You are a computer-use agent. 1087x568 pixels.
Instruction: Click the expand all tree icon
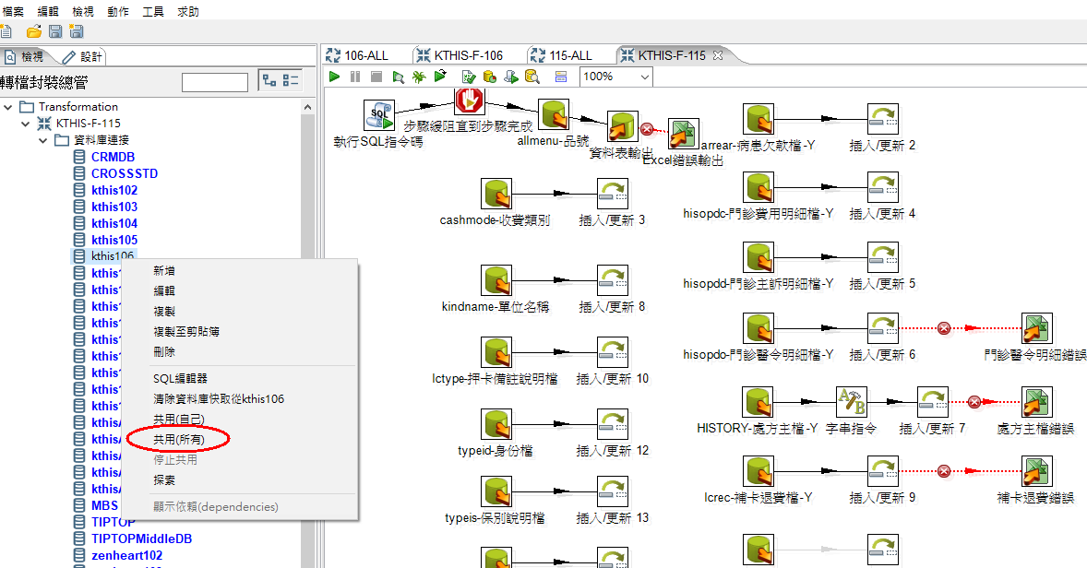click(x=269, y=81)
